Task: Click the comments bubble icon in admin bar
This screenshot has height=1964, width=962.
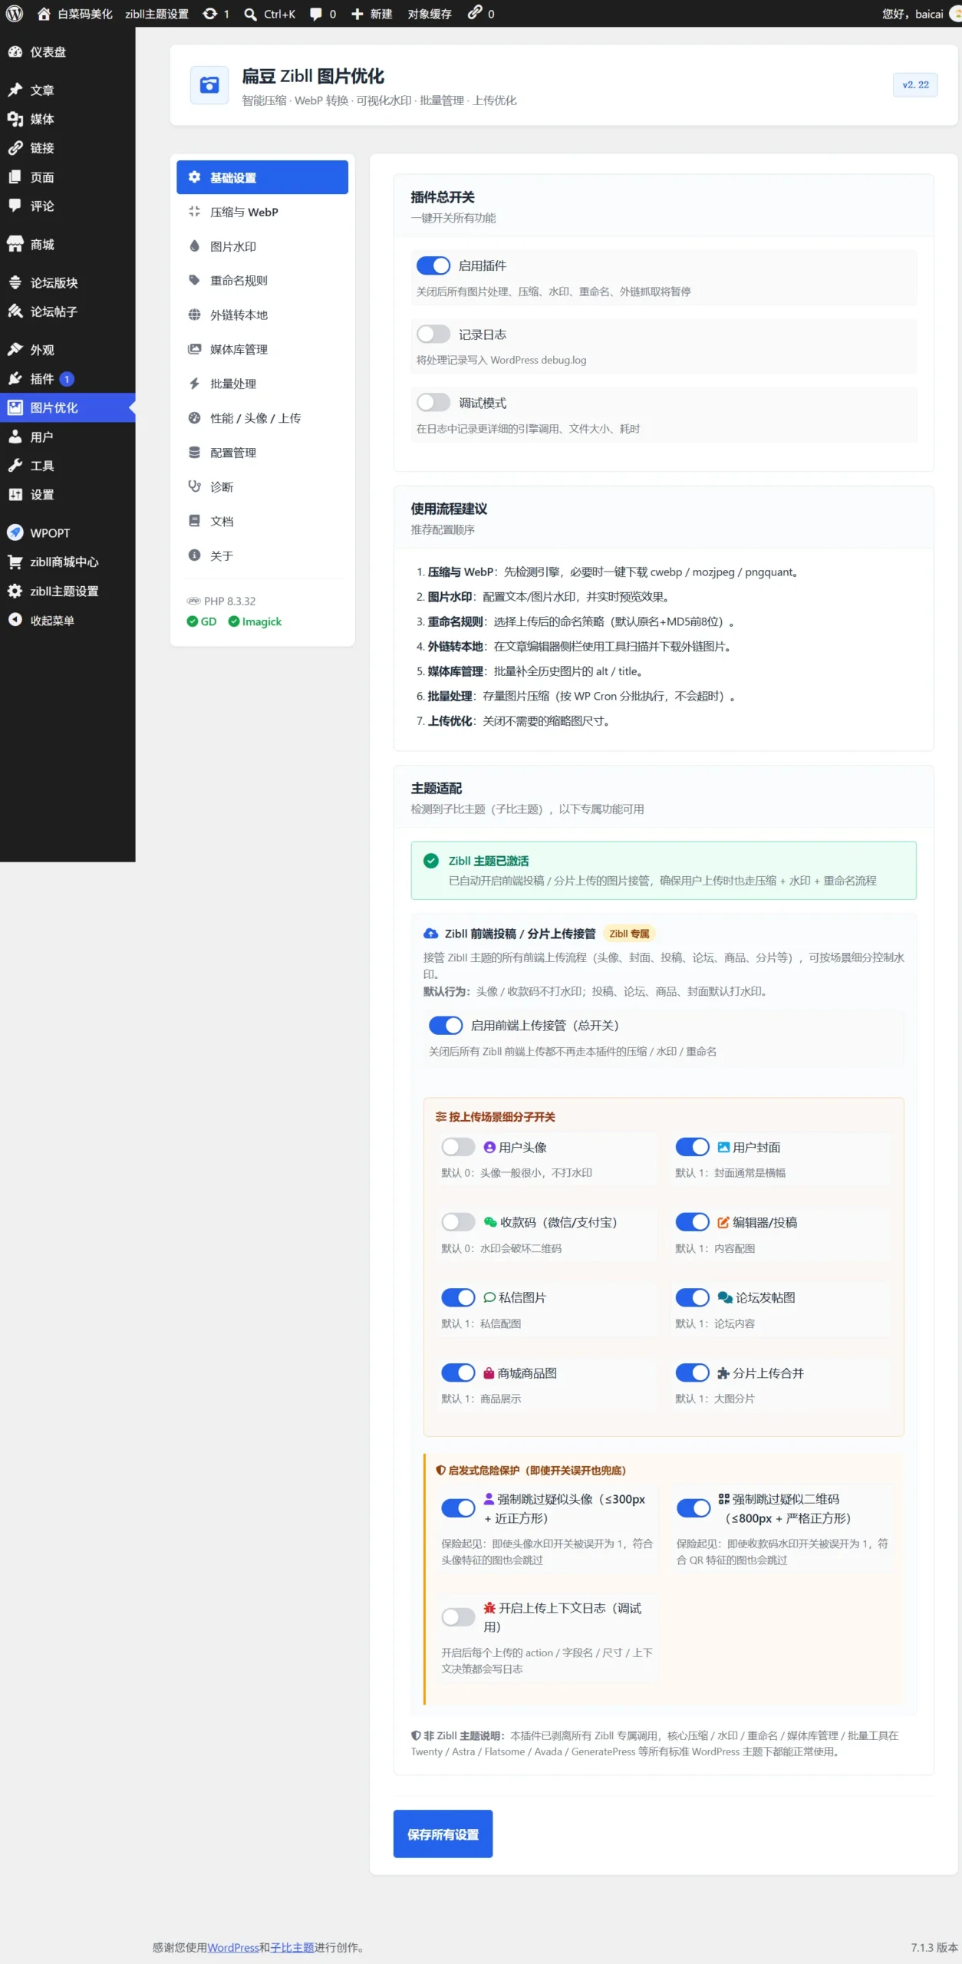Action: click(x=315, y=14)
